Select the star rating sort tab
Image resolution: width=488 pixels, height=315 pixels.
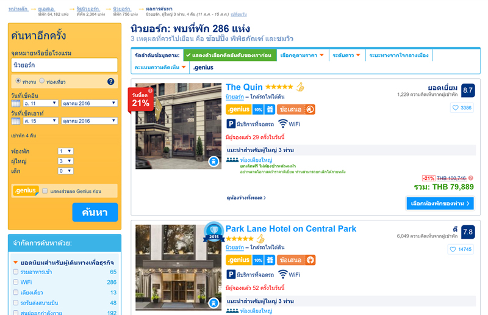point(346,56)
